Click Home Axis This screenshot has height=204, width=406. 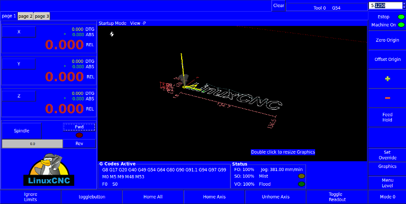[x=214, y=197]
